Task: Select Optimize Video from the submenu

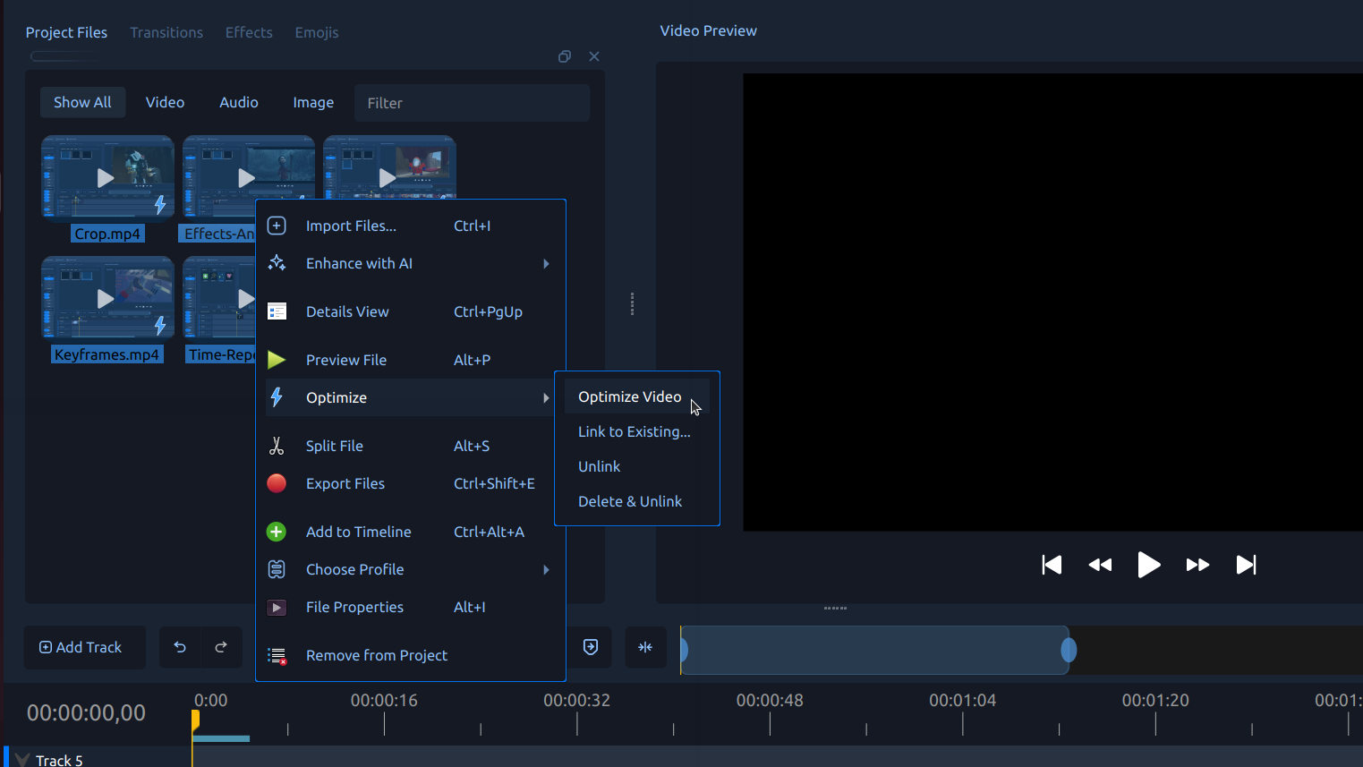Action: [x=629, y=396]
